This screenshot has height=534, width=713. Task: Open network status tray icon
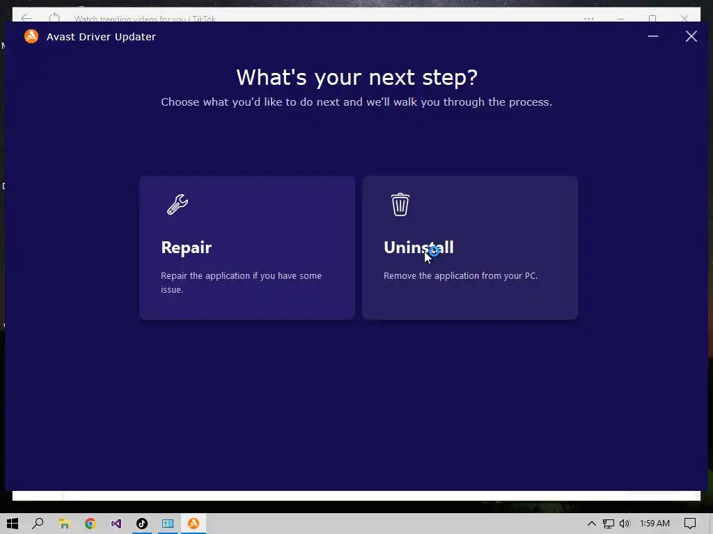(x=609, y=524)
